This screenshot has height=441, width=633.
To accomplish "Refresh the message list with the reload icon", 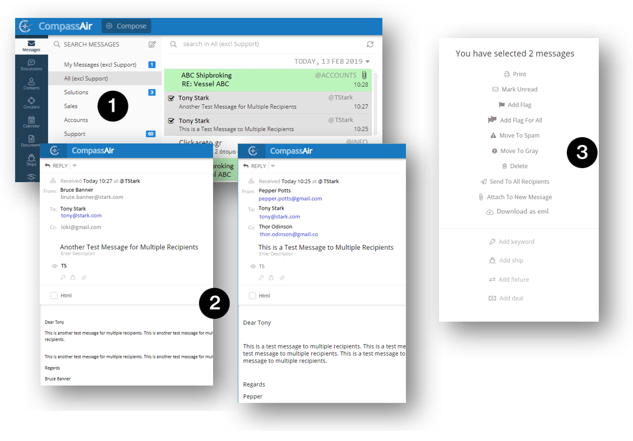I will pos(370,44).
